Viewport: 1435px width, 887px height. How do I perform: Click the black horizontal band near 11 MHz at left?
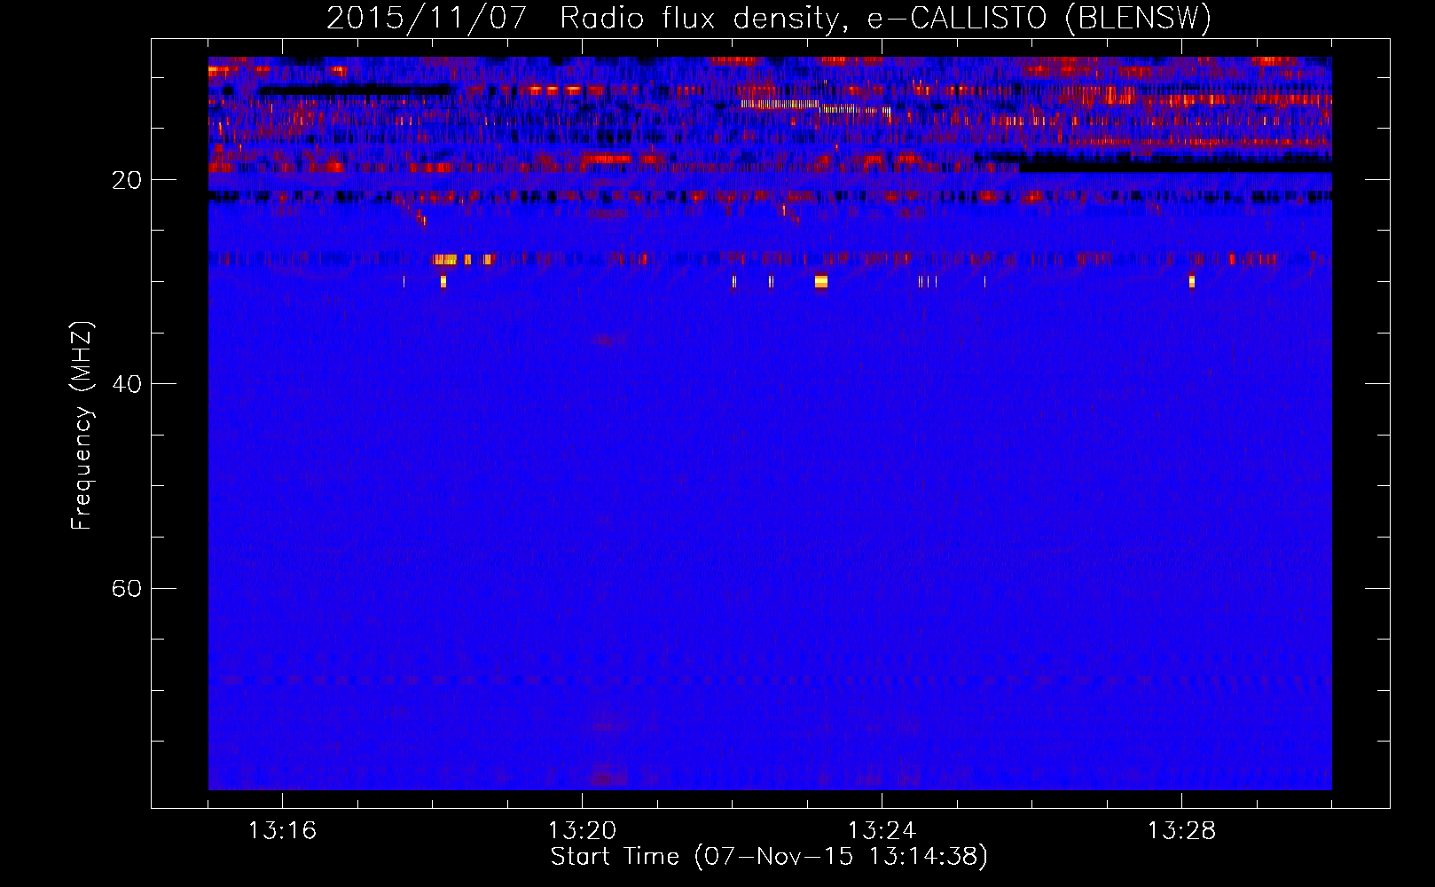[x=355, y=90]
